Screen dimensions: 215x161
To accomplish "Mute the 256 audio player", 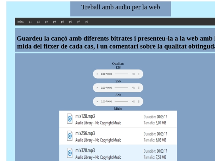I will 133,87.
